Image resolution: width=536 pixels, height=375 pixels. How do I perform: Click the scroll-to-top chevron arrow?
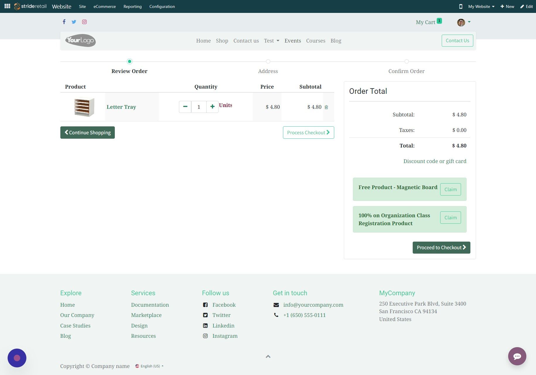pos(268,357)
